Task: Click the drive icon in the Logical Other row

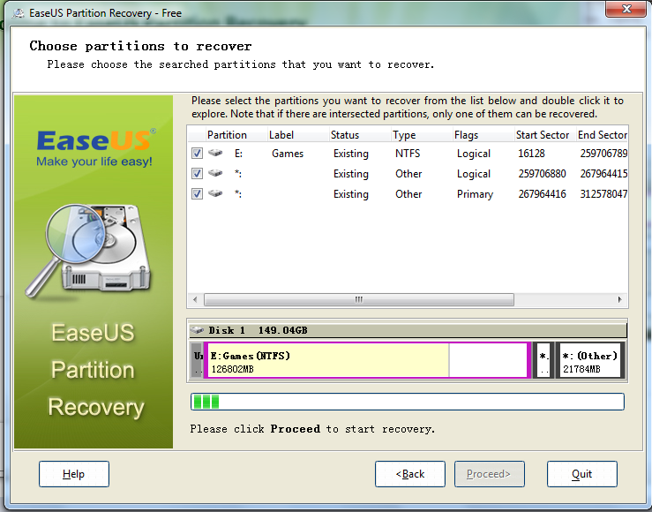Action: (215, 173)
